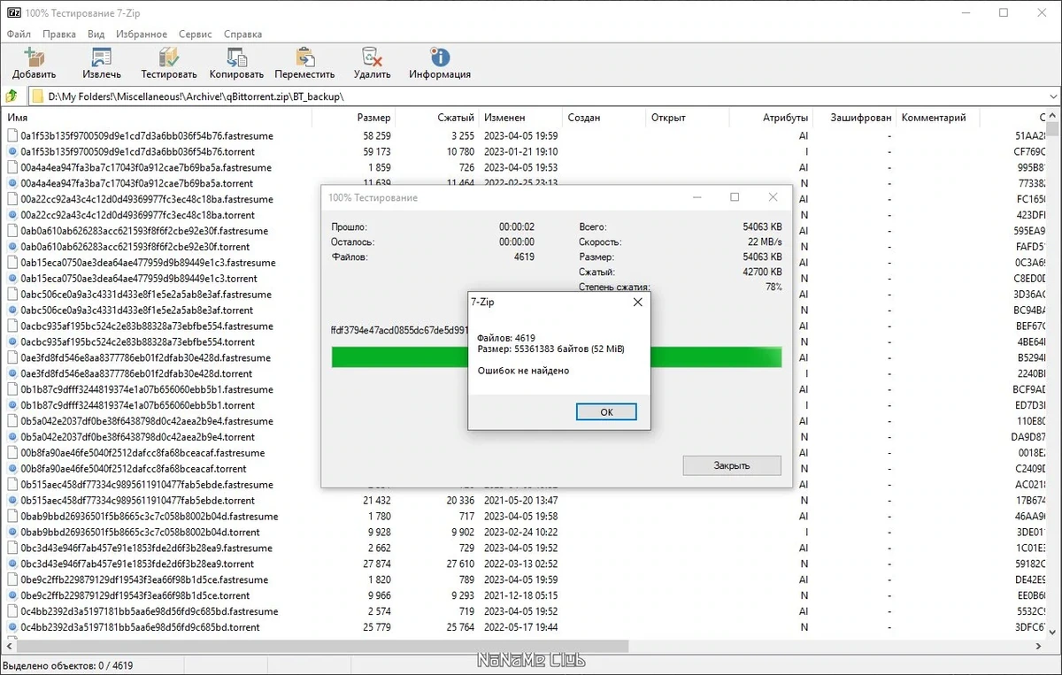The width and height of the screenshot is (1062, 675).
Task: Click the address path input field
Action: (x=543, y=96)
